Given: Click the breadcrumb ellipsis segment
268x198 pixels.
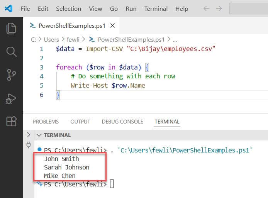Looking at the screenshot, I should [x=175, y=40].
